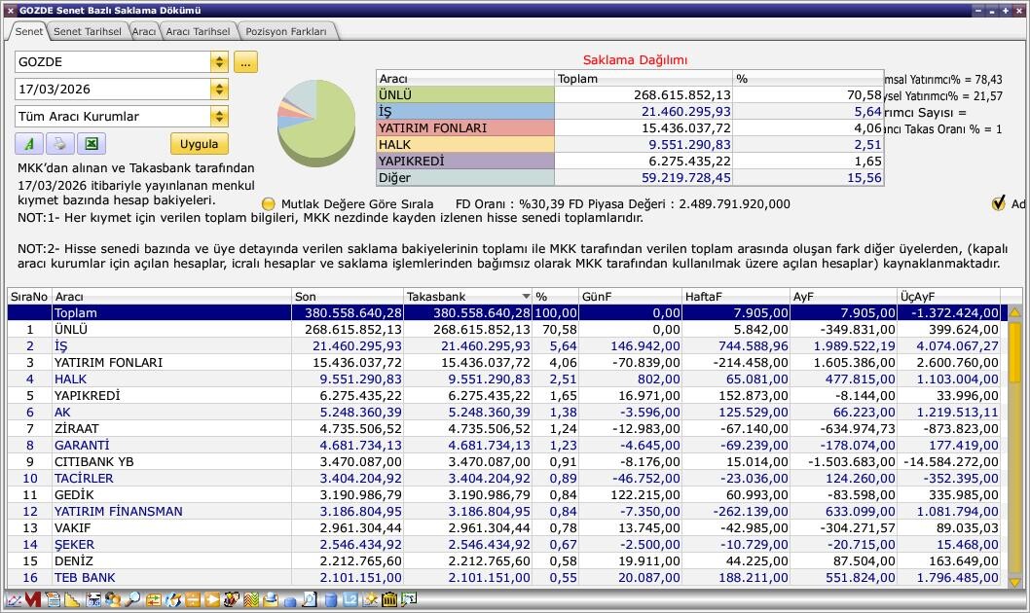The width and height of the screenshot is (1030, 613).
Task: Open the GOZDE symbol dropdown
Action: point(219,62)
